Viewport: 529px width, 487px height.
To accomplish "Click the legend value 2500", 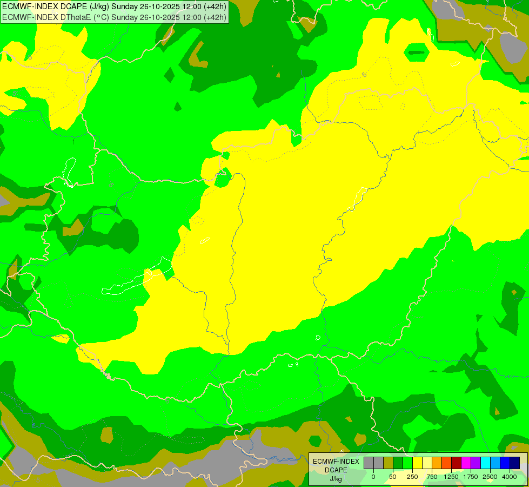I will pos(490,477).
